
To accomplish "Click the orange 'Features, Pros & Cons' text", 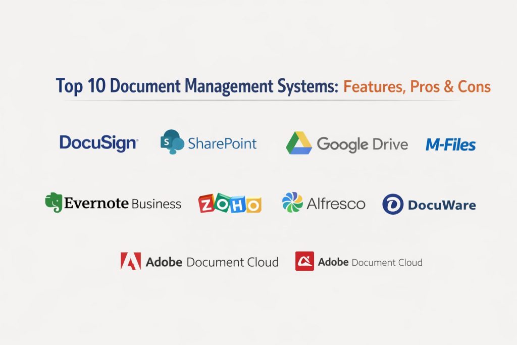I will (417, 86).
